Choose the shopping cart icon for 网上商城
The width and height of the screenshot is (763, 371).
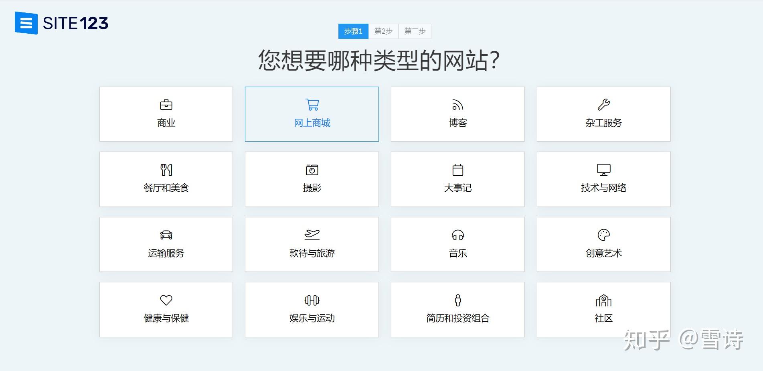pyautogui.click(x=312, y=105)
